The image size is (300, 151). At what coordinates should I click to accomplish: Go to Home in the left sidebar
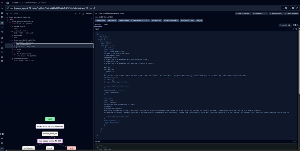(x=2, y=13)
